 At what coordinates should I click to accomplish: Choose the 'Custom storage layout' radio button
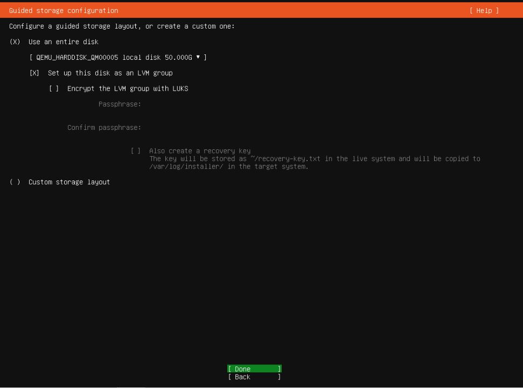pos(15,182)
